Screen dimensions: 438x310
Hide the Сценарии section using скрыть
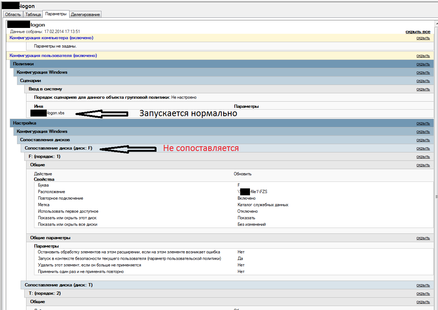click(423, 81)
